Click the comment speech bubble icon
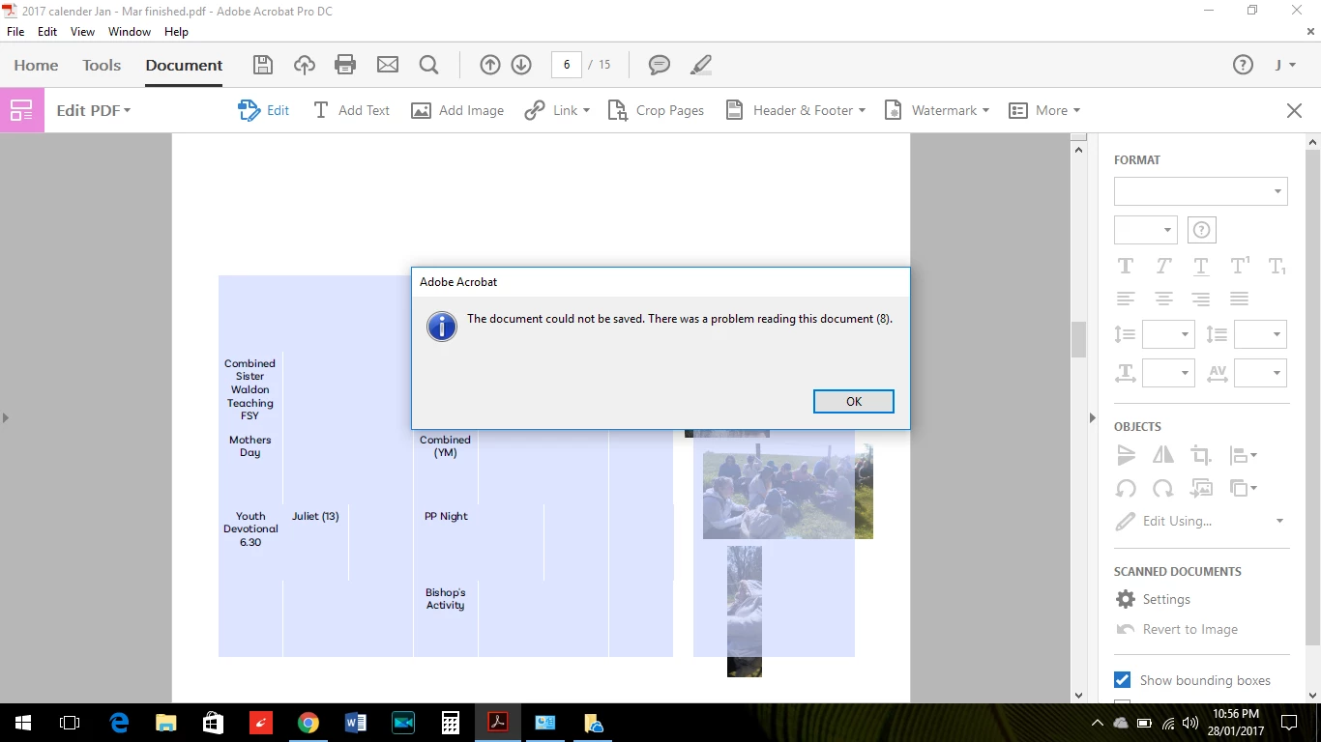The height and width of the screenshot is (742, 1321). 660,65
